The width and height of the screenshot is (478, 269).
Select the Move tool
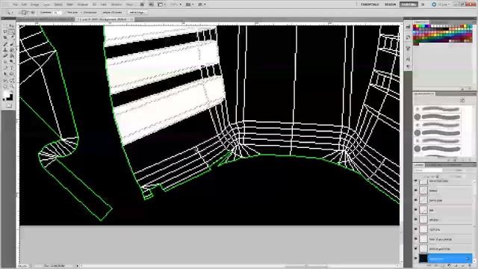(x=12, y=26)
